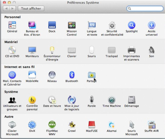Go forward with the right arrow button
165x139 pixels.
pyautogui.click(x=13, y=9)
